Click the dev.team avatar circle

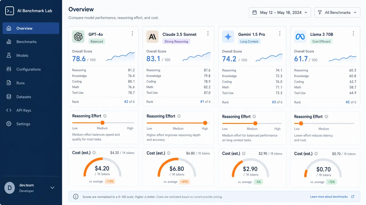click(10, 188)
